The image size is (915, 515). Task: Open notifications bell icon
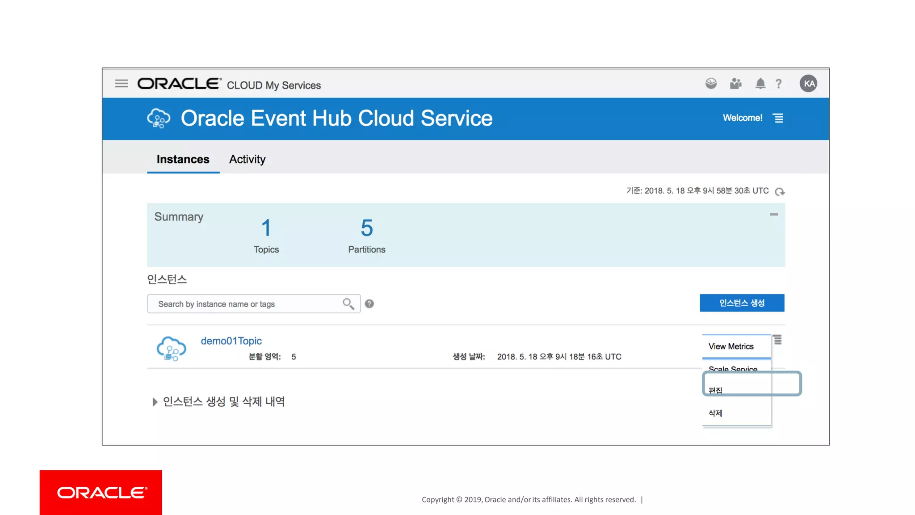[760, 84]
